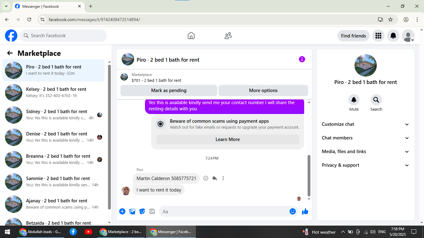This screenshot has width=424, height=238.
Task: View site information icon in address bar
Action: pos(43,20)
